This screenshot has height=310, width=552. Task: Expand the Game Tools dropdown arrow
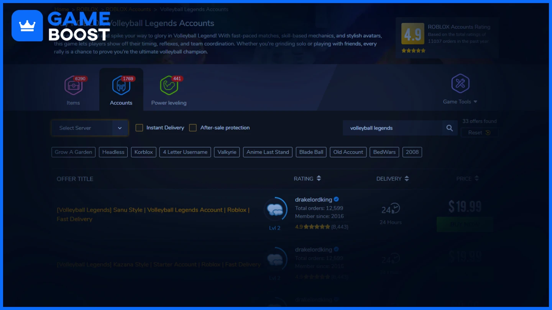475,102
